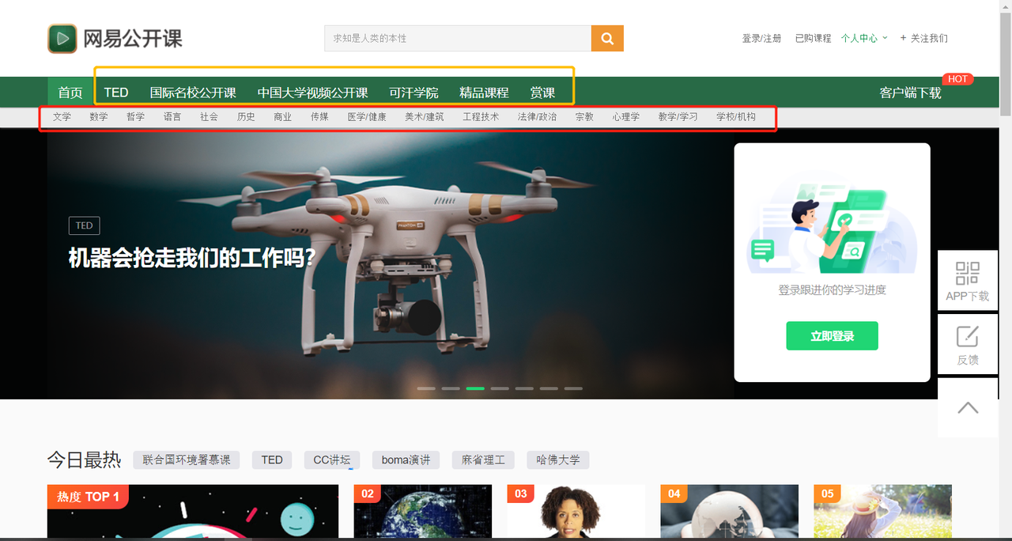The height and width of the screenshot is (541, 1012).
Task: Select 可汗学院 in the navigation bar
Action: [x=414, y=92]
